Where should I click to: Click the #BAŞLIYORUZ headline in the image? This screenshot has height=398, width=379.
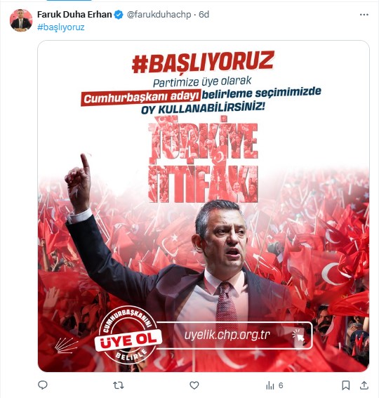pyautogui.click(x=203, y=62)
